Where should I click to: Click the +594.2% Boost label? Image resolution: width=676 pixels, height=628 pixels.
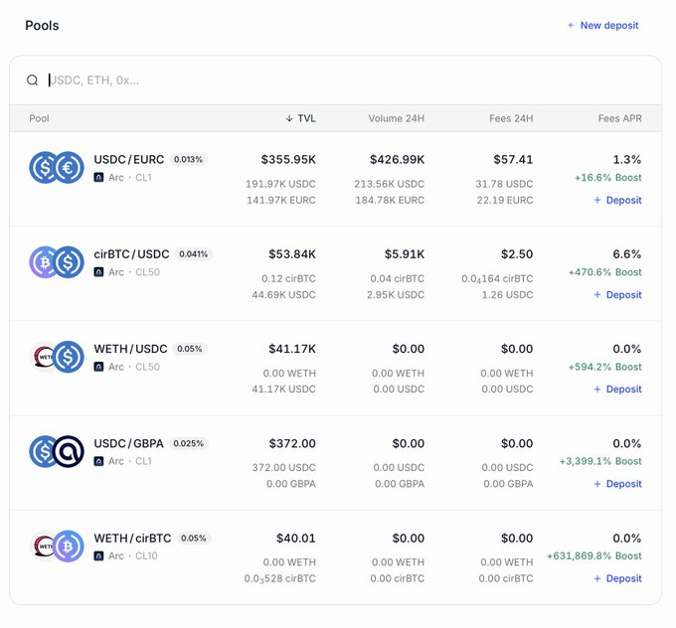point(604,367)
